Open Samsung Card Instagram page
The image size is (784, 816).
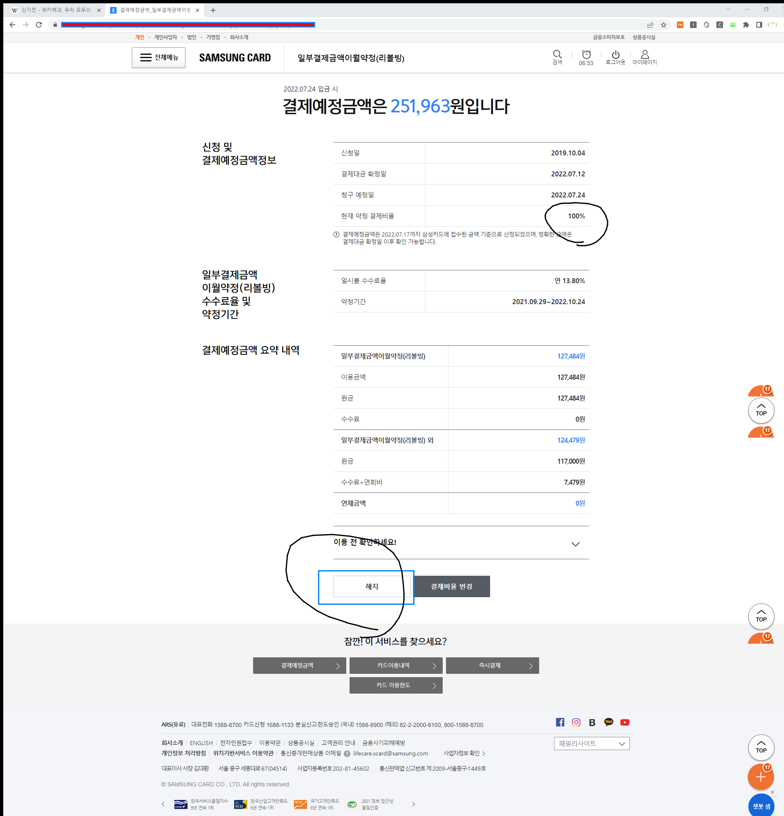point(576,722)
